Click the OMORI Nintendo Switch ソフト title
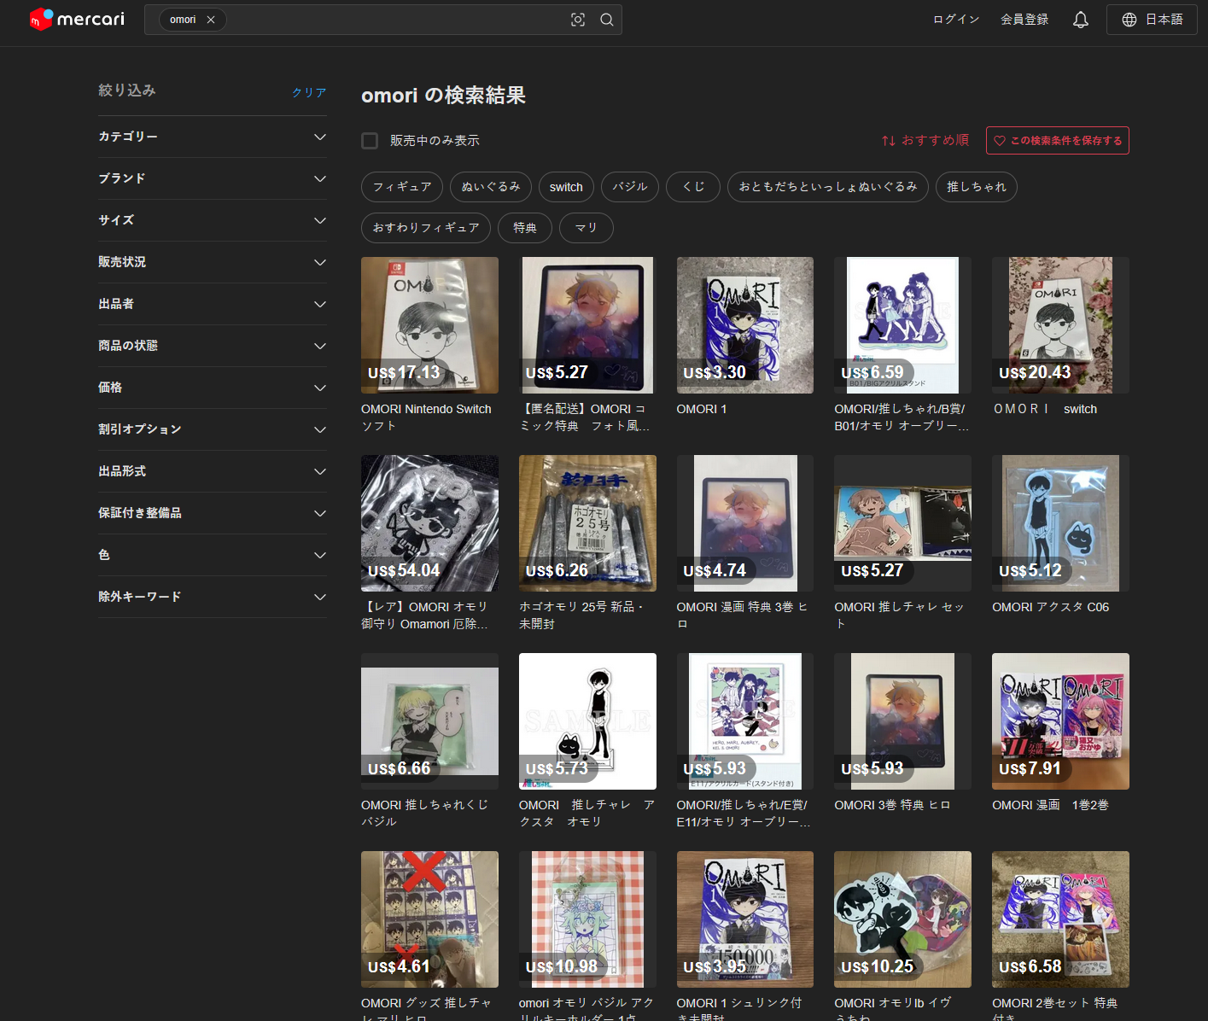Image resolution: width=1208 pixels, height=1021 pixels. (x=426, y=417)
